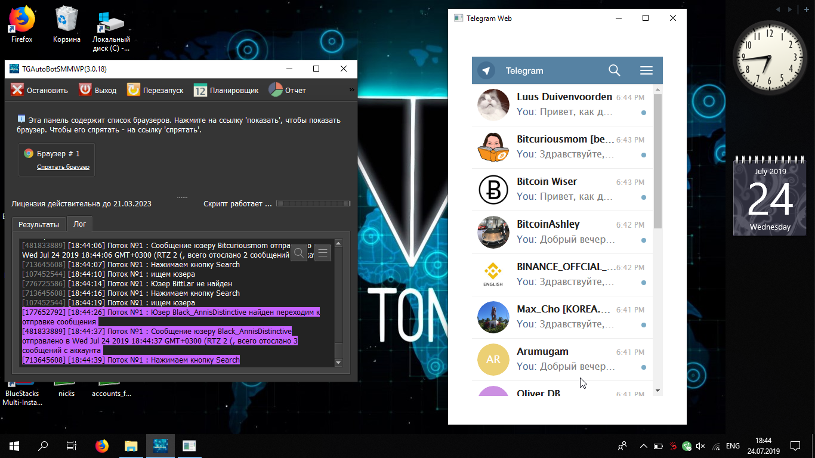Click the log search magnifier button

pyautogui.click(x=299, y=253)
